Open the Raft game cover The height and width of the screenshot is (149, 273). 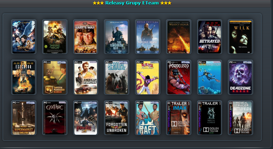(147, 118)
